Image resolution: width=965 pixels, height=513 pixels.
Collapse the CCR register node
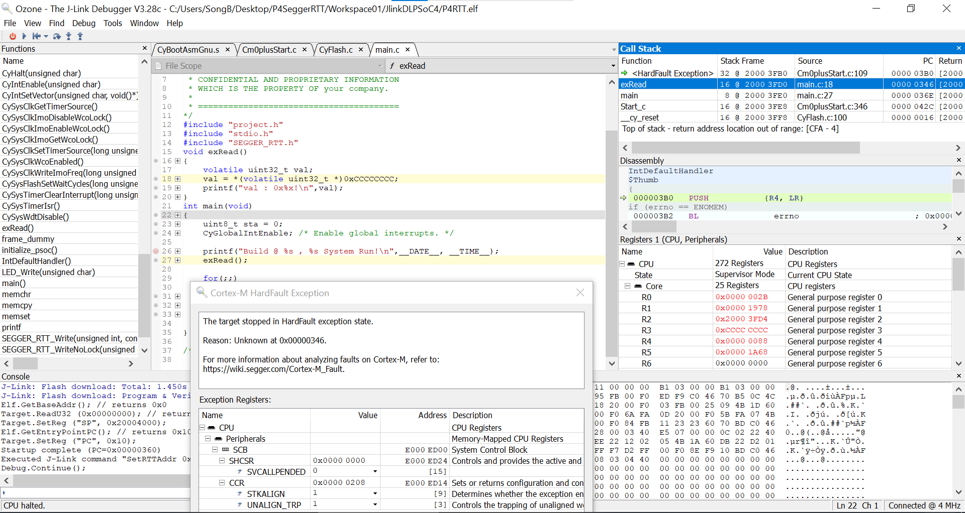click(222, 483)
